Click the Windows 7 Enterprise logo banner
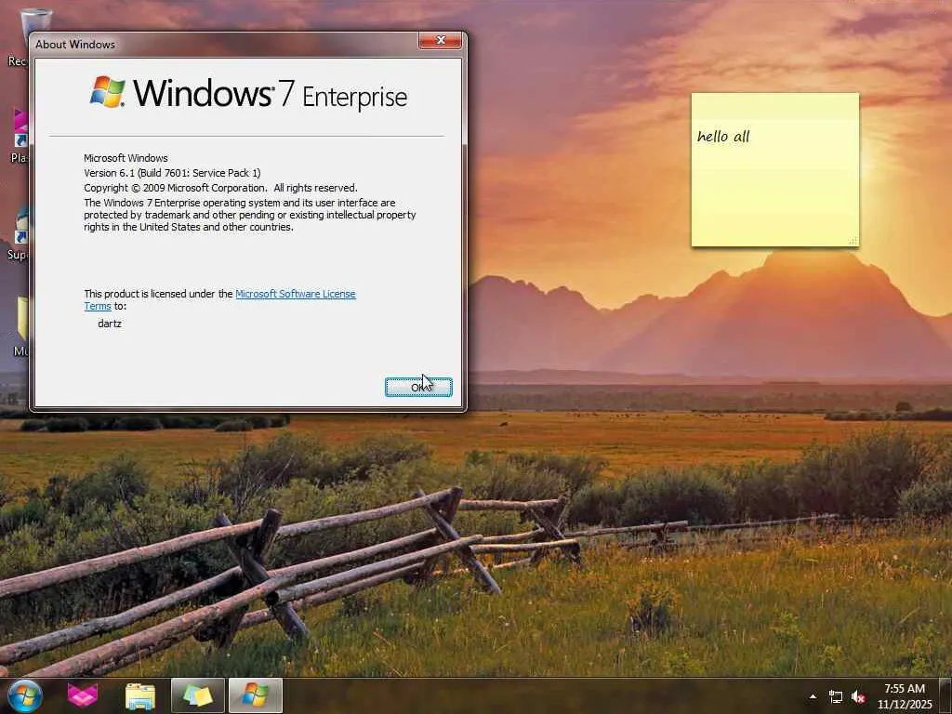This screenshot has height=714, width=952. point(248,93)
